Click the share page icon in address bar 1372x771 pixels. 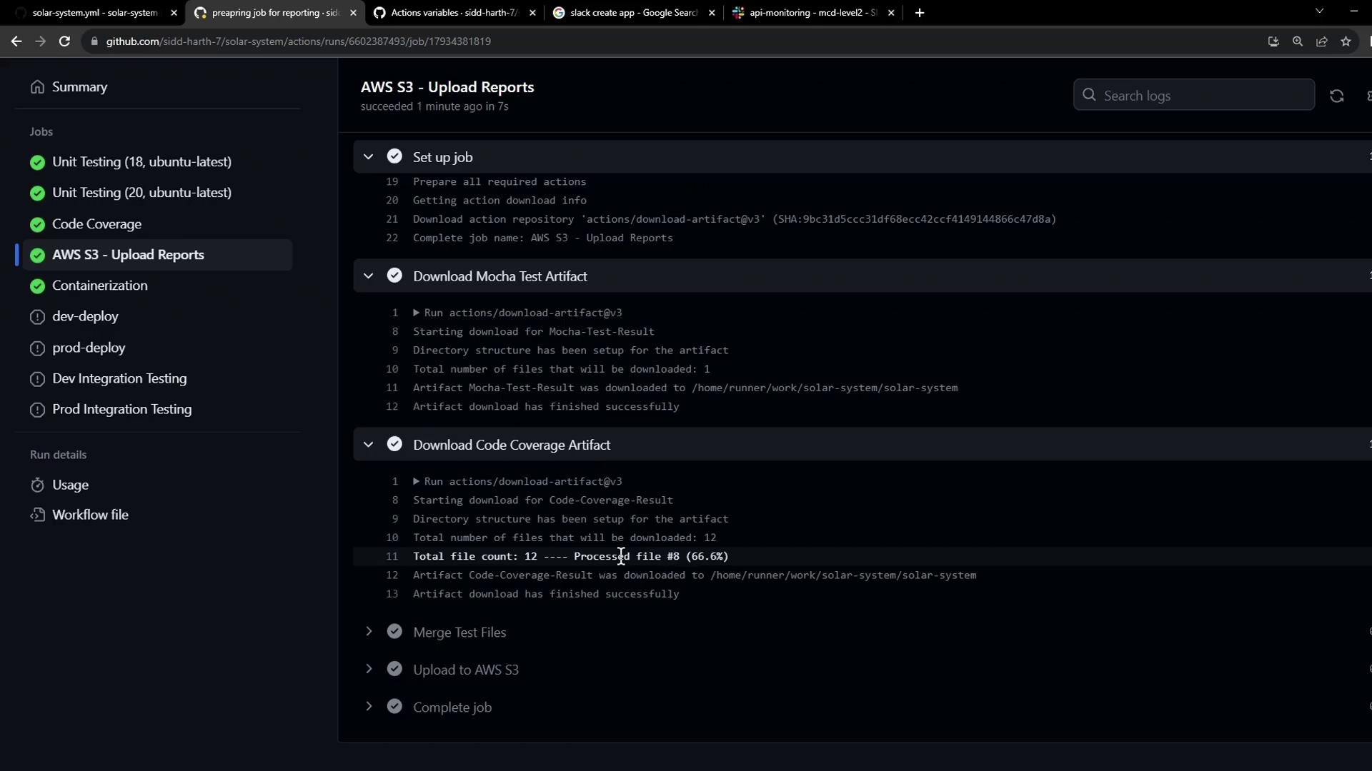coord(1321,41)
